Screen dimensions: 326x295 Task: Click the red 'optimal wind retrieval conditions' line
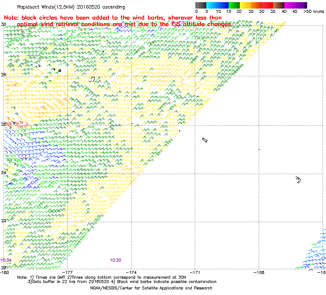pyautogui.click(x=124, y=24)
